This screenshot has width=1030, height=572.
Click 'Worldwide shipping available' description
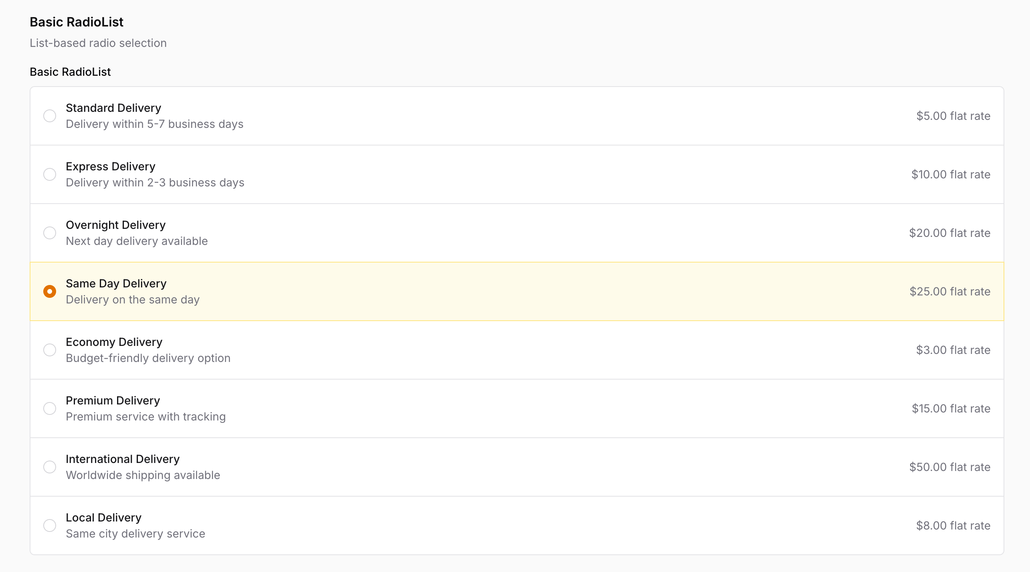point(143,475)
